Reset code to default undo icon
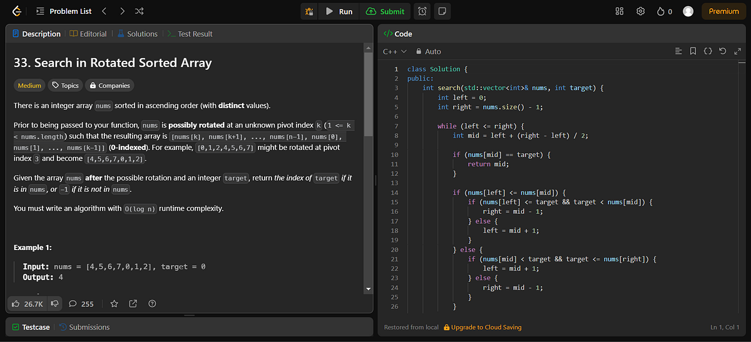 pos(723,51)
